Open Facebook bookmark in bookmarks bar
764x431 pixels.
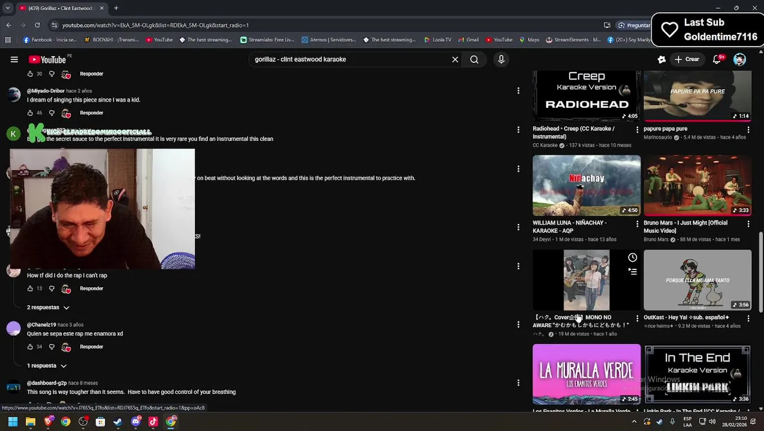click(x=50, y=40)
